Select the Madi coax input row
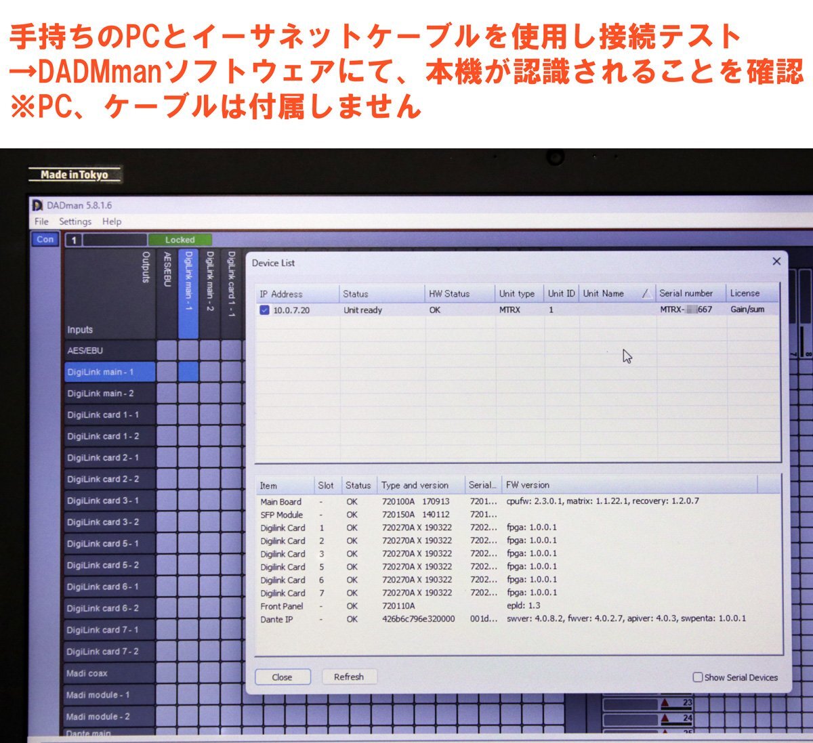 [x=110, y=673]
